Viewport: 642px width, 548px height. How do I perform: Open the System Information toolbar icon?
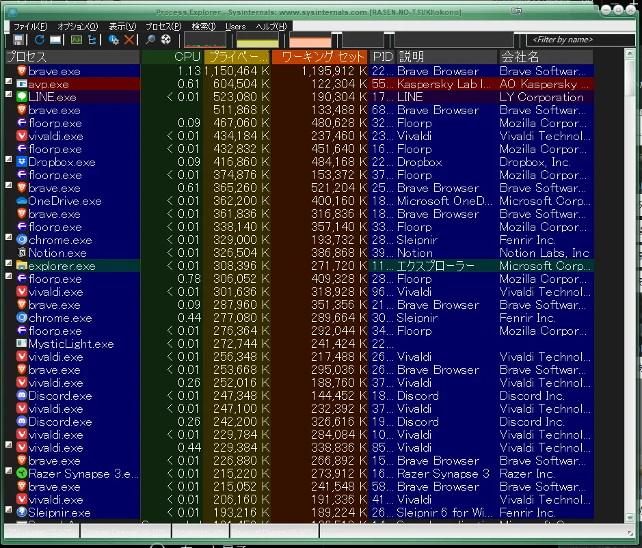[76, 40]
